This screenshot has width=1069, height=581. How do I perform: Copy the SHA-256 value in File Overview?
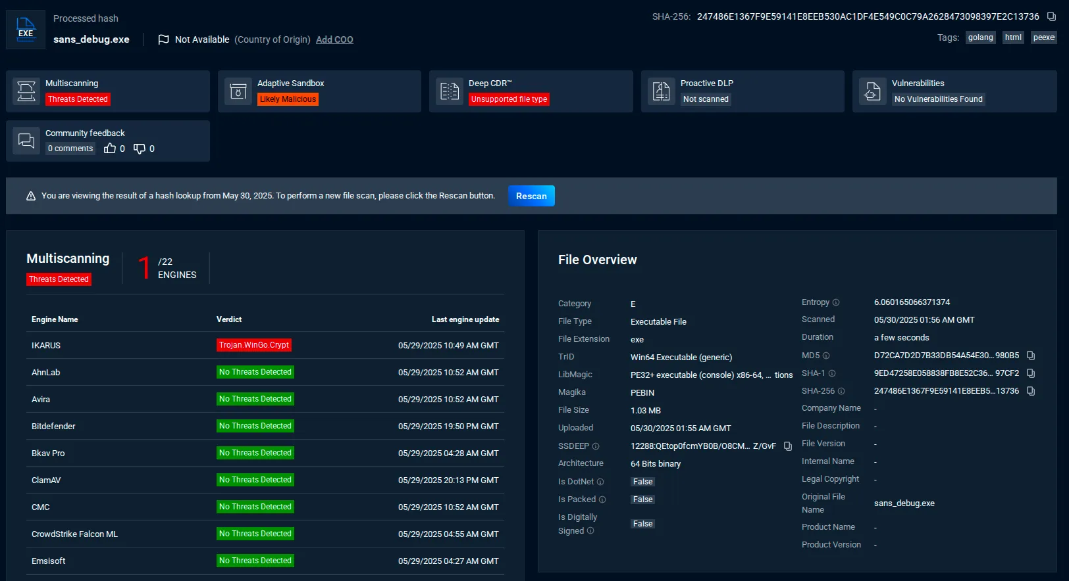click(1031, 391)
